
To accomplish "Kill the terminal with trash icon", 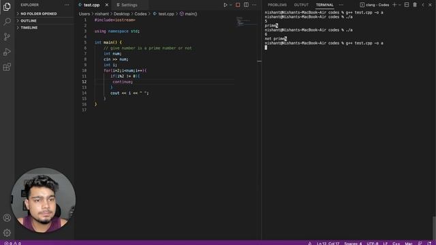I will 415,5.
